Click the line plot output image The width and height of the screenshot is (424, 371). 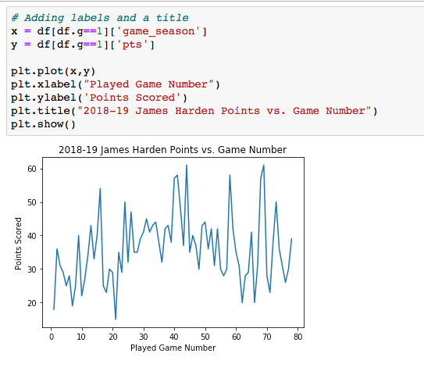point(159,248)
